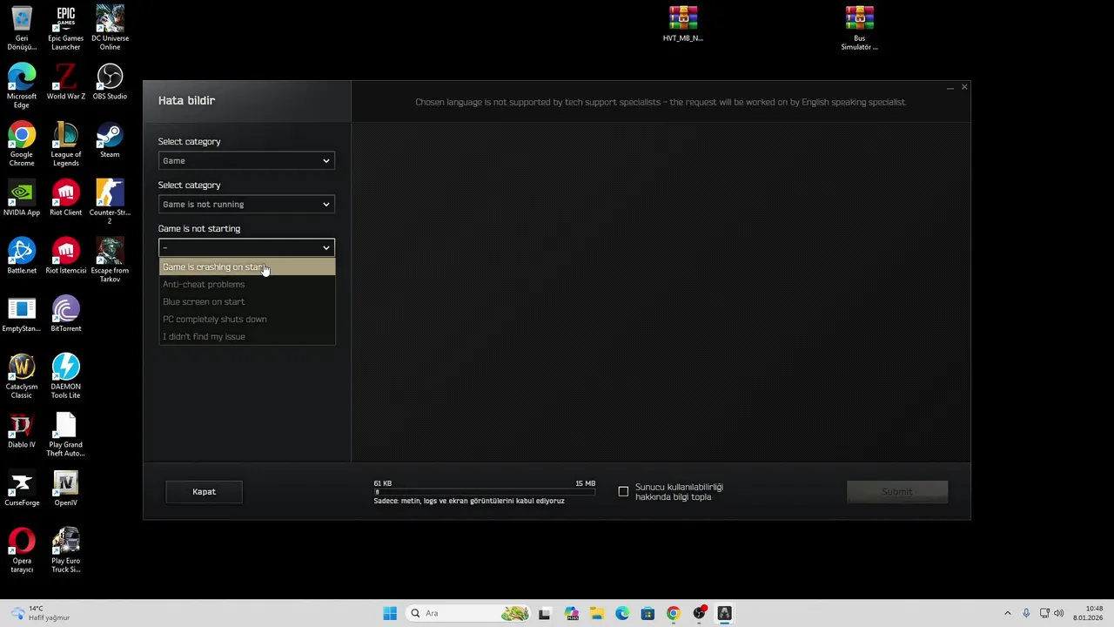Select the HVT_MB_N archive on desktop
Viewport: 1114px width, 627px height.
tap(683, 24)
